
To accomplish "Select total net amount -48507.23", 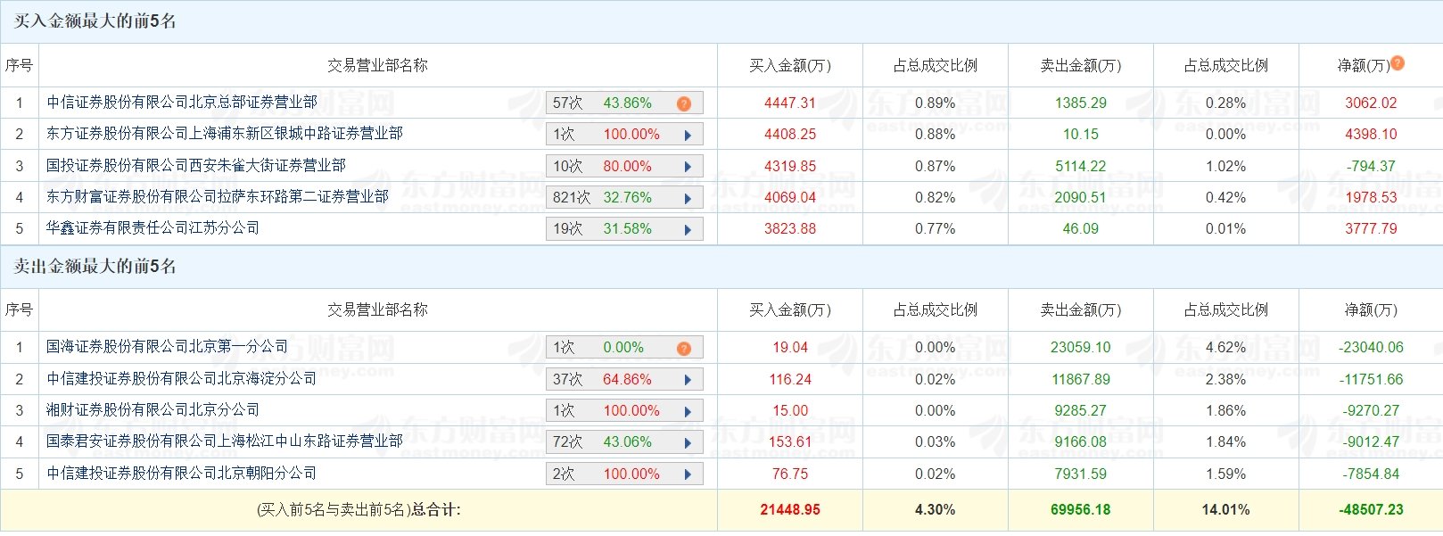I will (x=1372, y=510).
